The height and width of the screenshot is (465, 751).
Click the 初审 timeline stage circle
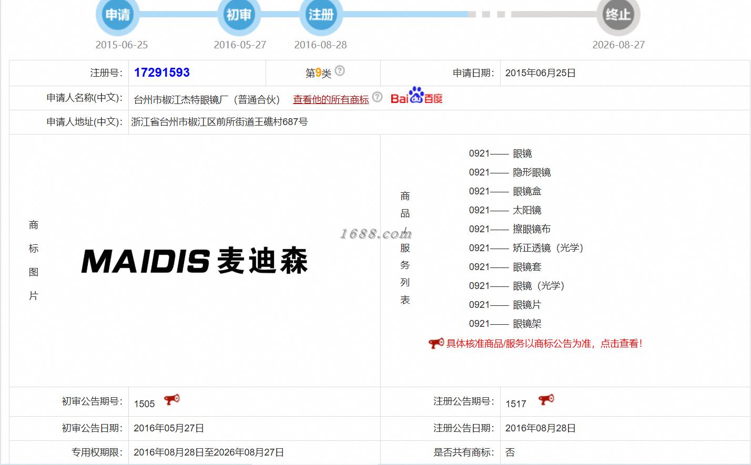pos(239,14)
